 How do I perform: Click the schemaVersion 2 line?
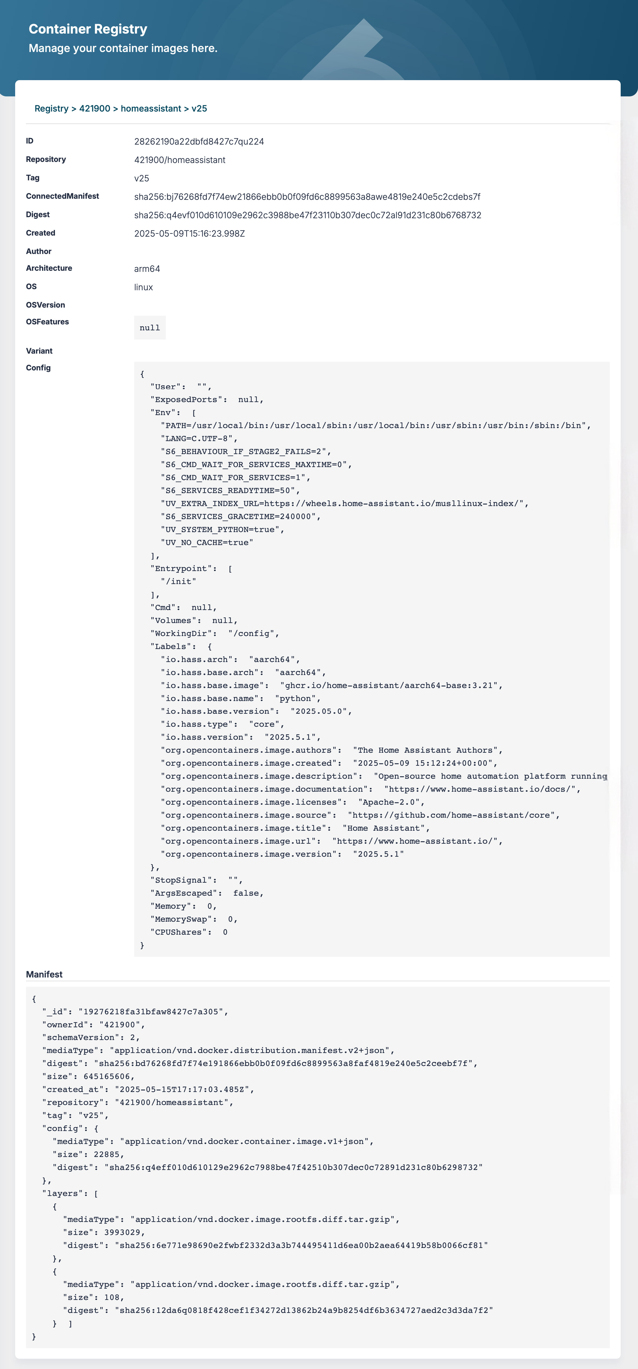pyautogui.click(x=91, y=1037)
